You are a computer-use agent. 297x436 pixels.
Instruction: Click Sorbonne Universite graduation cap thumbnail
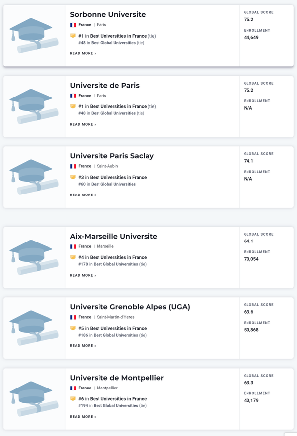click(34, 36)
